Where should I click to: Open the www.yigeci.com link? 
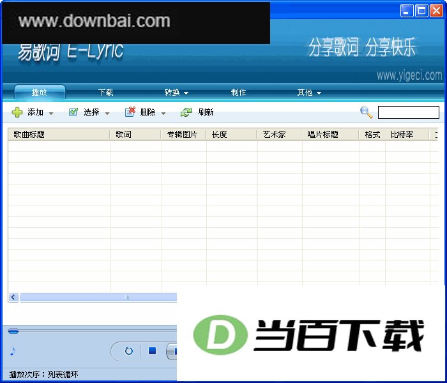409,75
